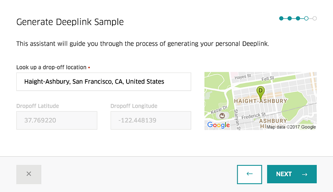The image size is (333, 192).
Task: Select the second step progress dot
Action: 290,18
